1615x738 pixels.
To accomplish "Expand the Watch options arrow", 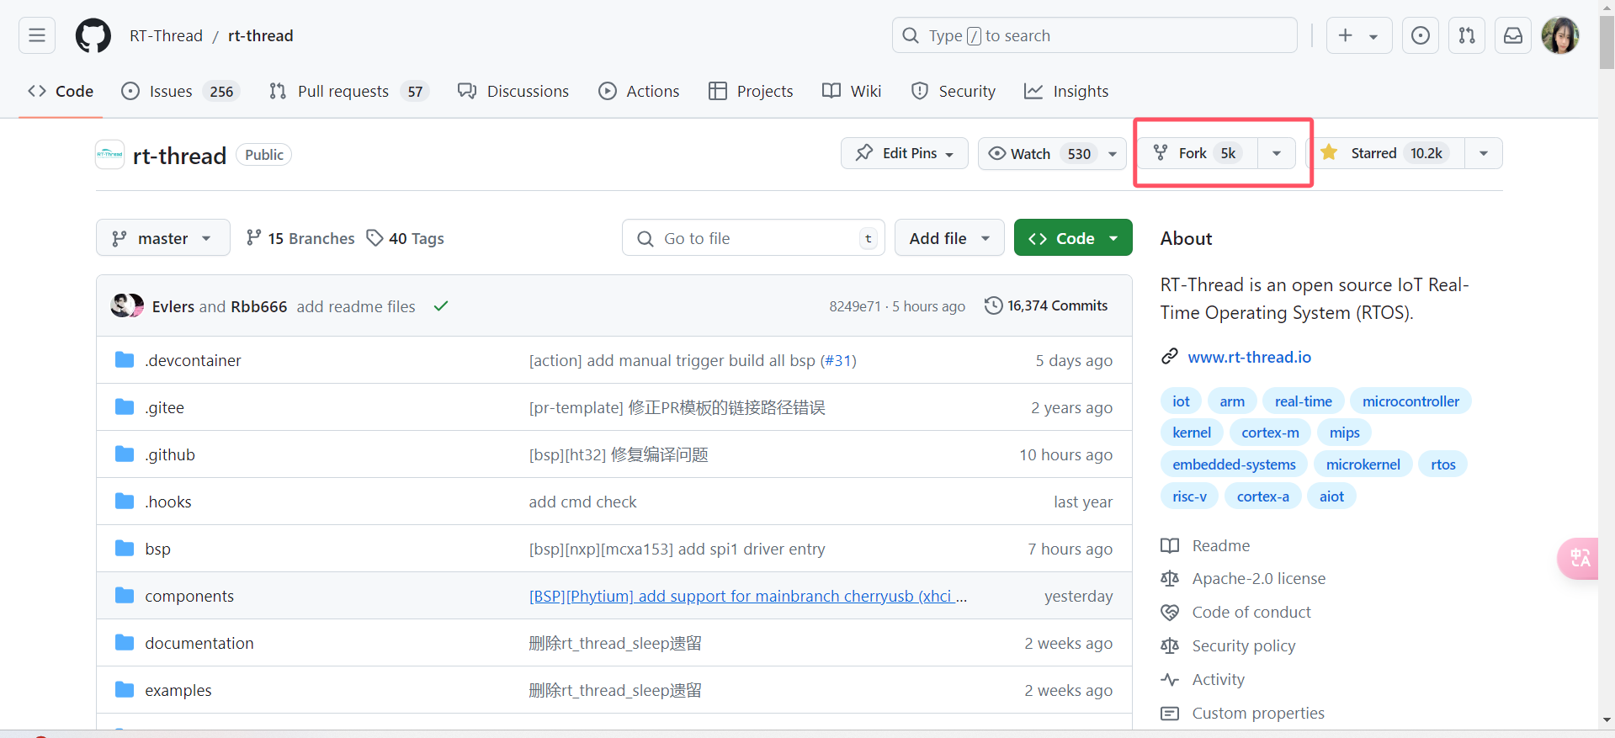I will tap(1113, 153).
